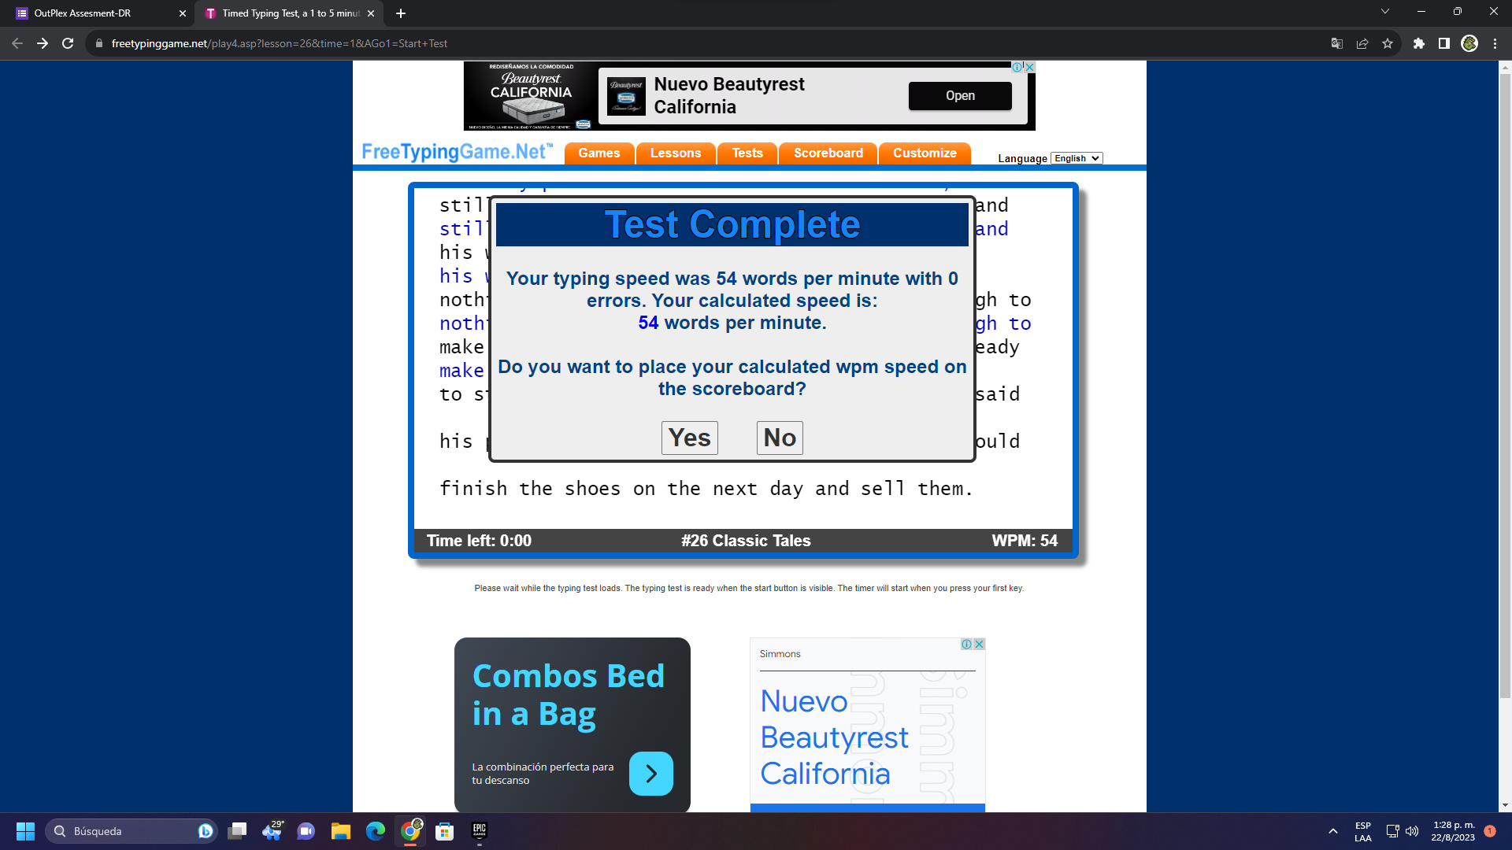Click the WPM: 54 status text
This screenshot has width=1512, height=850.
point(1025,541)
